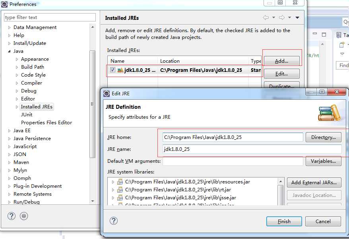Click the back navigation arrow in Installed JREs header
Image resolution: width=349 pixels, height=239 pixels.
[266, 17]
